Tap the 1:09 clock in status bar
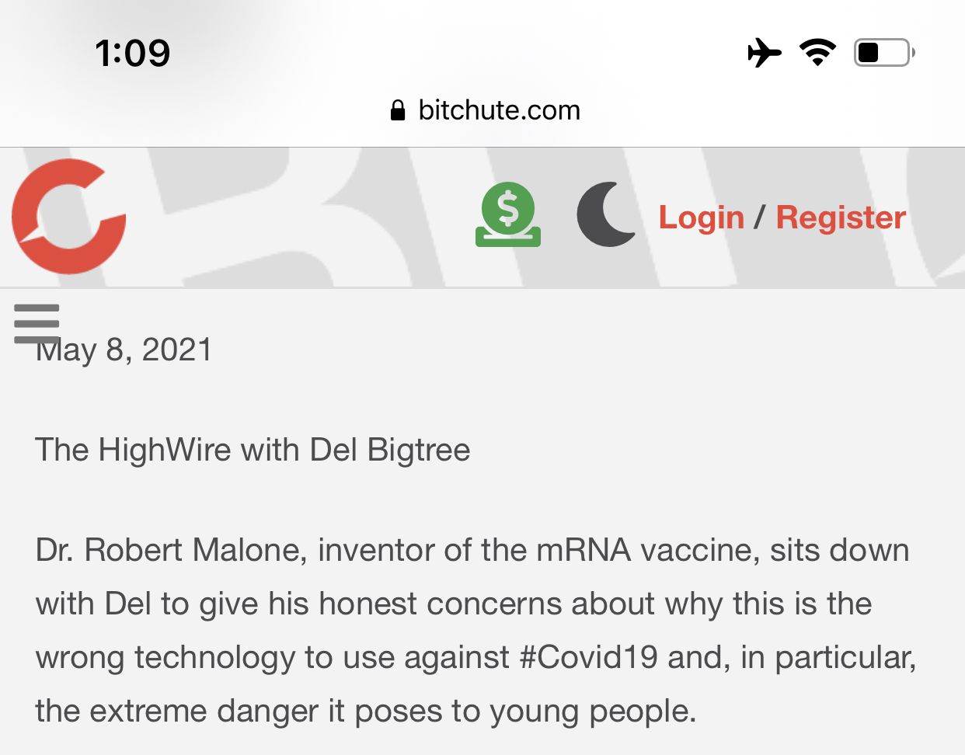Image resolution: width=965 pixels, height=755 pixels. 132,53
